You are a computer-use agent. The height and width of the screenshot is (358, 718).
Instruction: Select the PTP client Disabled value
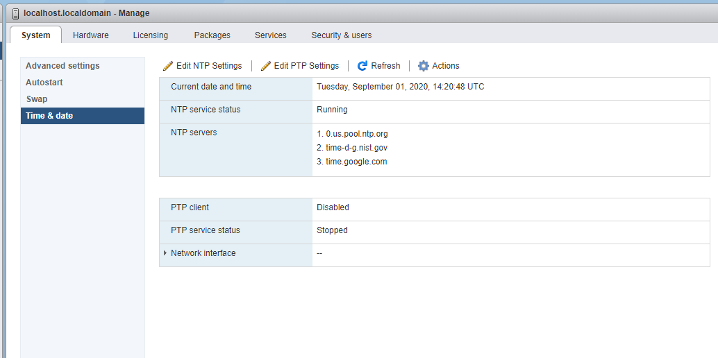333,207
